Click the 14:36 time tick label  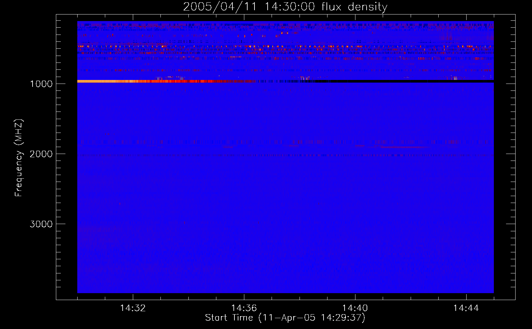click(244, 308)
